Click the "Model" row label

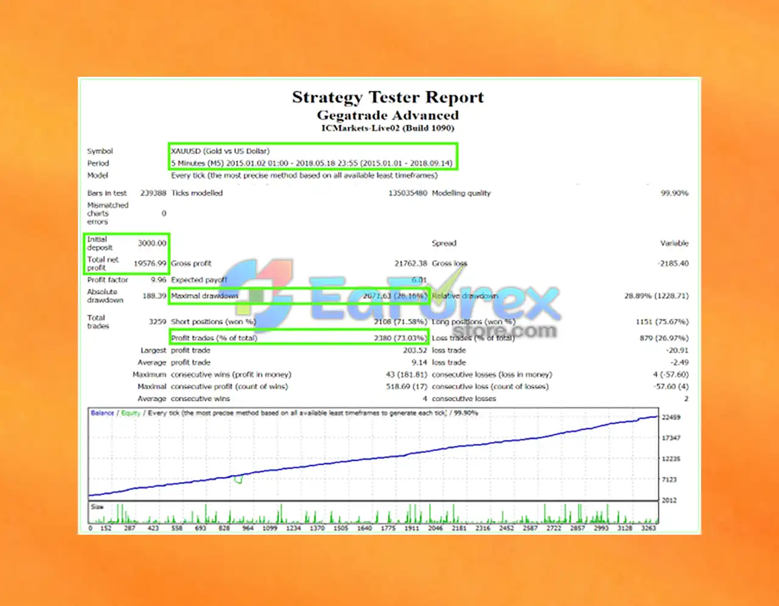(97, 175)
